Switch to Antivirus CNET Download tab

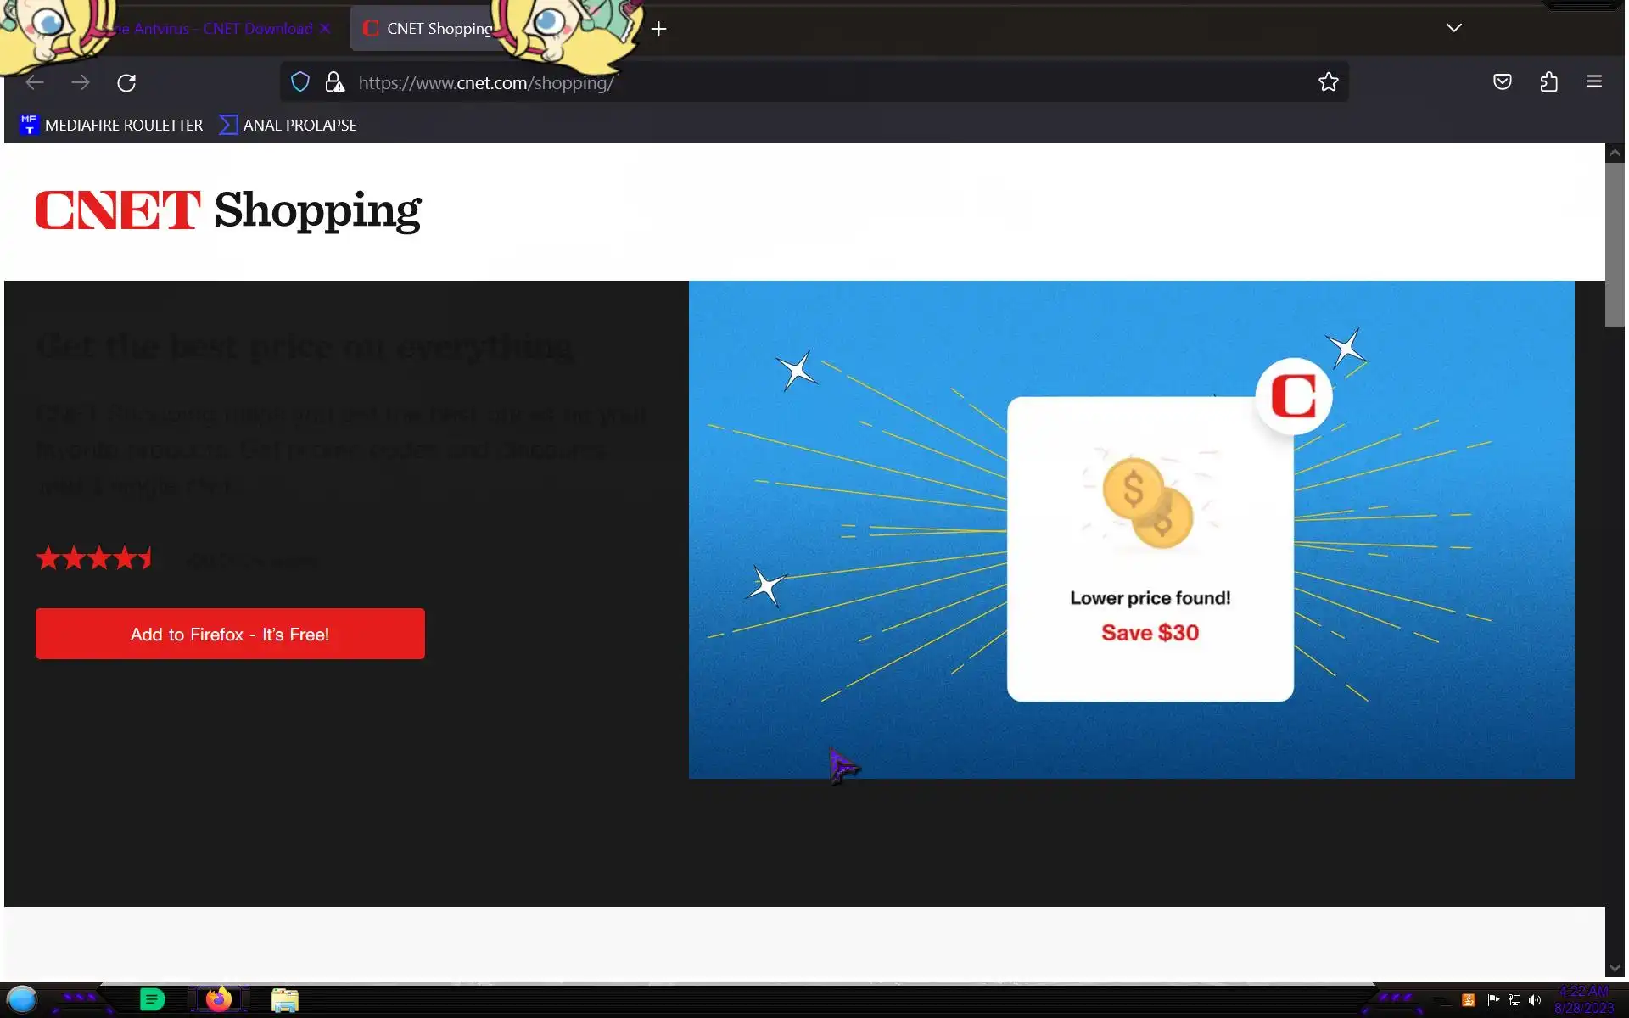coord(221,29)
